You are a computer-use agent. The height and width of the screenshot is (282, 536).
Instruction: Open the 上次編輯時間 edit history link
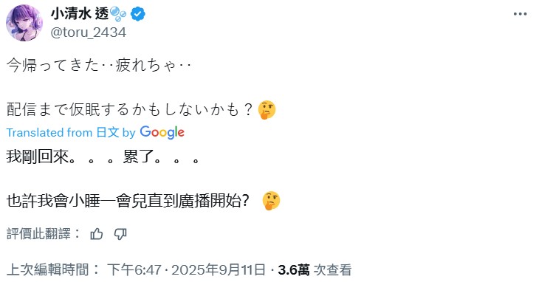tap(52, 269)
